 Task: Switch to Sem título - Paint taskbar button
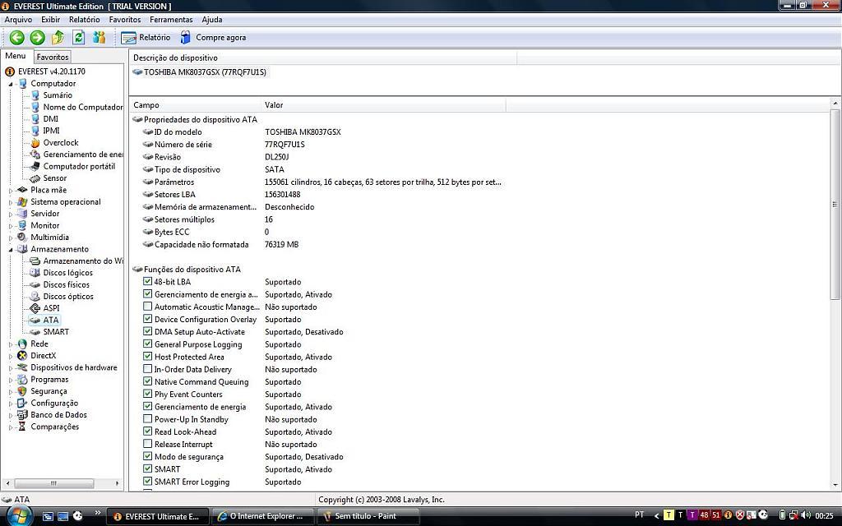click(x=368, y=516)
